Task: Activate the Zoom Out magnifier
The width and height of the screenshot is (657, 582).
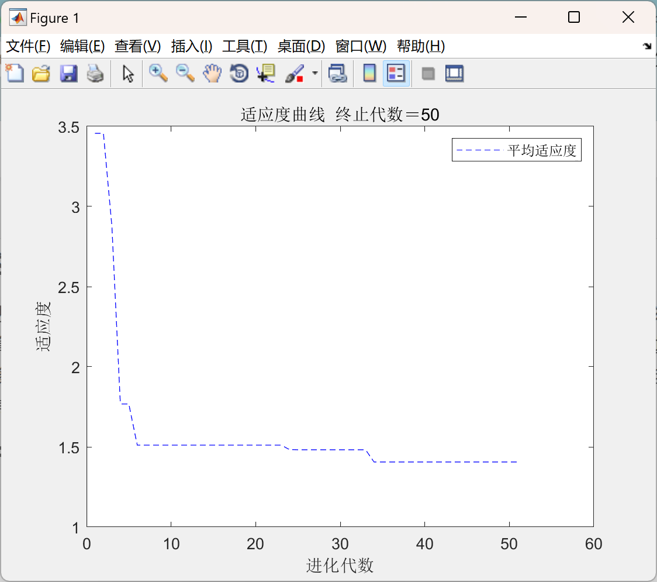Action: (185, 73)
